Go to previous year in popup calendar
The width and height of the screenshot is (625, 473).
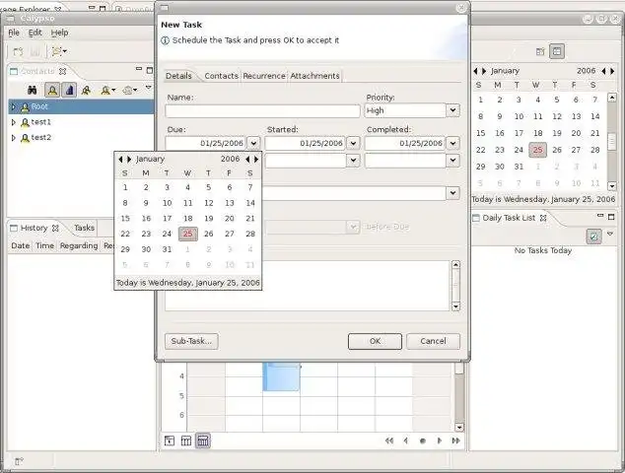click(247, 159)
